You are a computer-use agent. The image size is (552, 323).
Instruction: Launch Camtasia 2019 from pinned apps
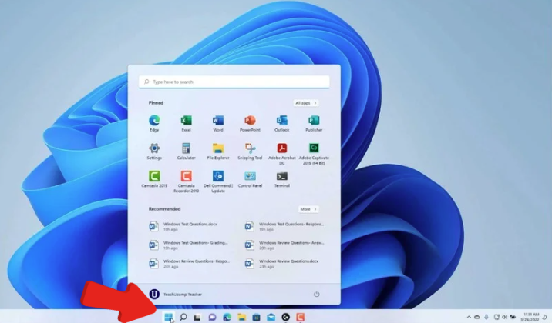click(154, 177)
